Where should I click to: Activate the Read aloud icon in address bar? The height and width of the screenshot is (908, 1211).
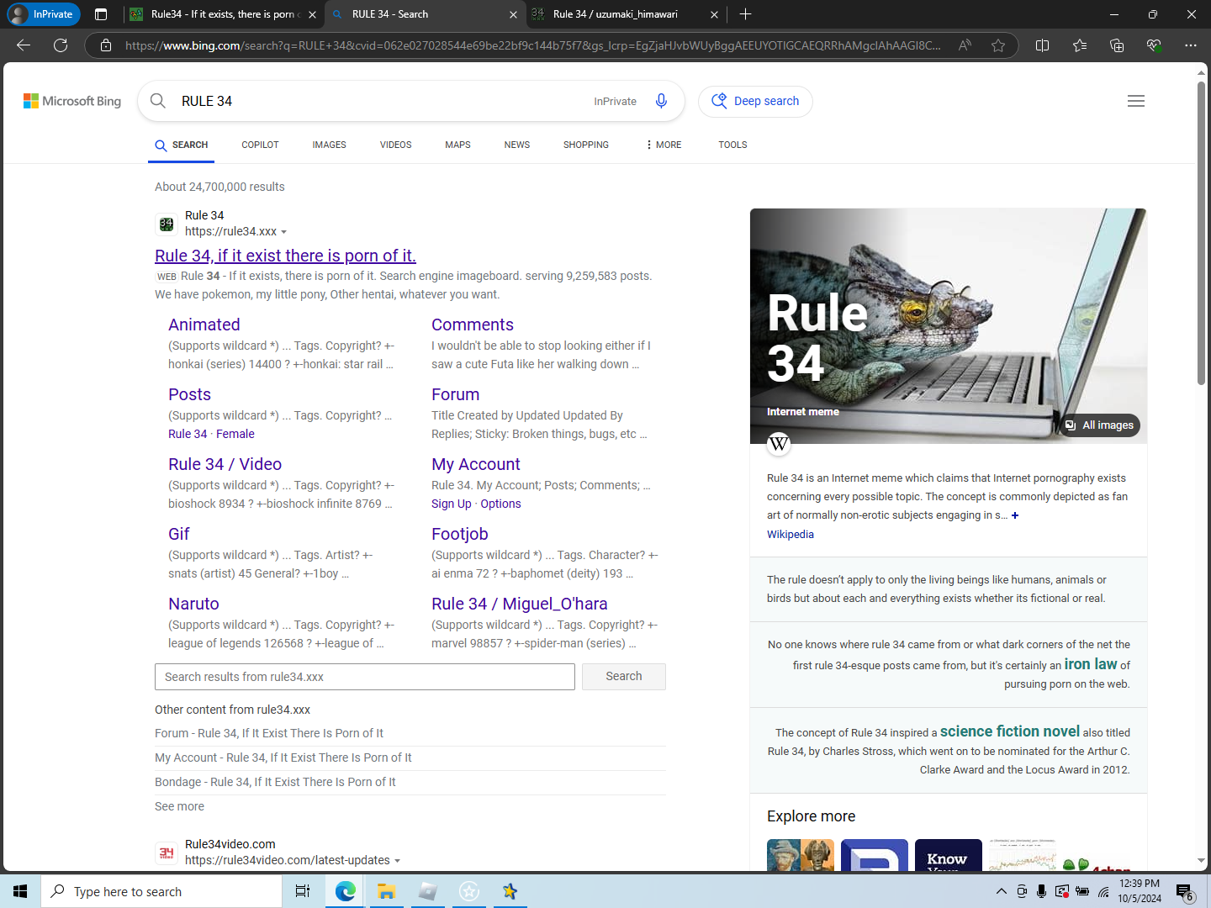pyautogui.click(x=965, y=45)
